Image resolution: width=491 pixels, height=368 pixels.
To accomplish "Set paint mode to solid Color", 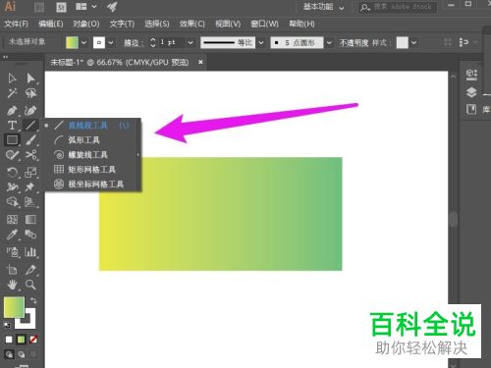I will [9, 340].
